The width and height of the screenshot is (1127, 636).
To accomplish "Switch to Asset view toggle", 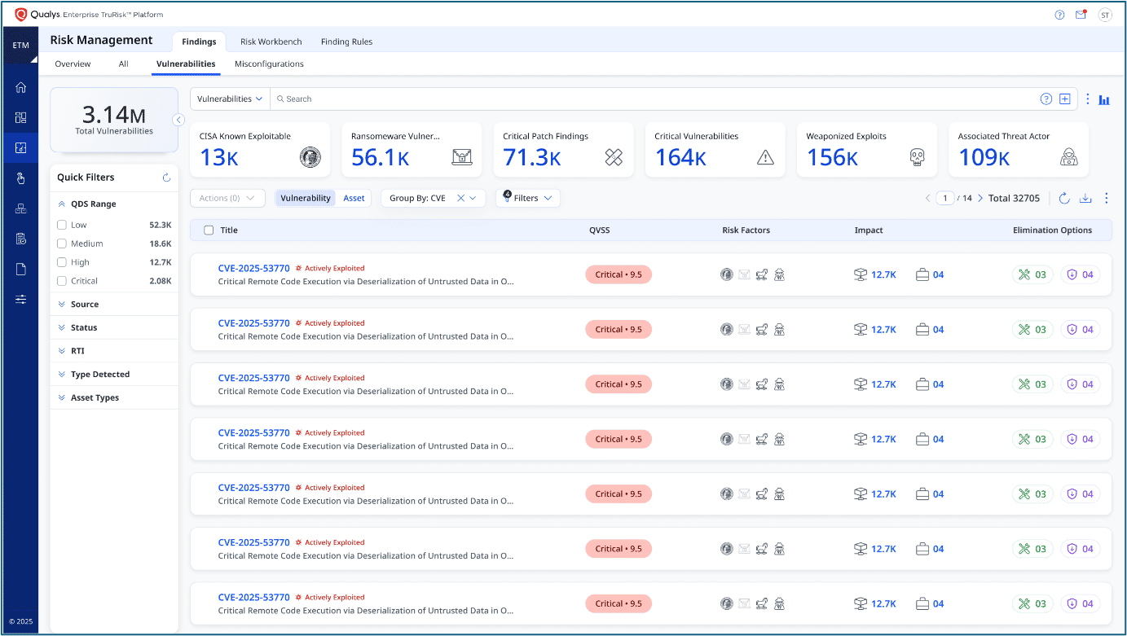I will 354,198.
